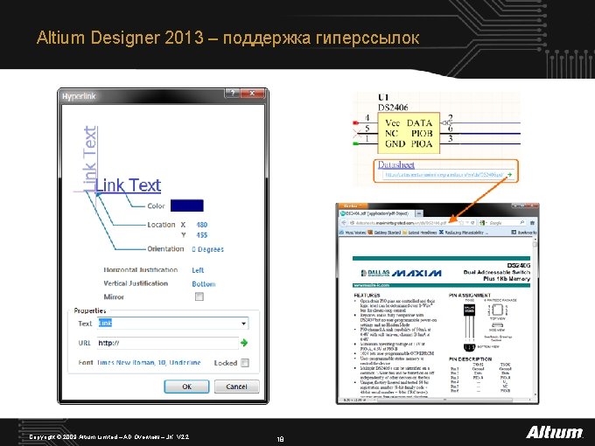Open the Text combo box dropdown arrow
595x446 pixels.
click(243, 323)
